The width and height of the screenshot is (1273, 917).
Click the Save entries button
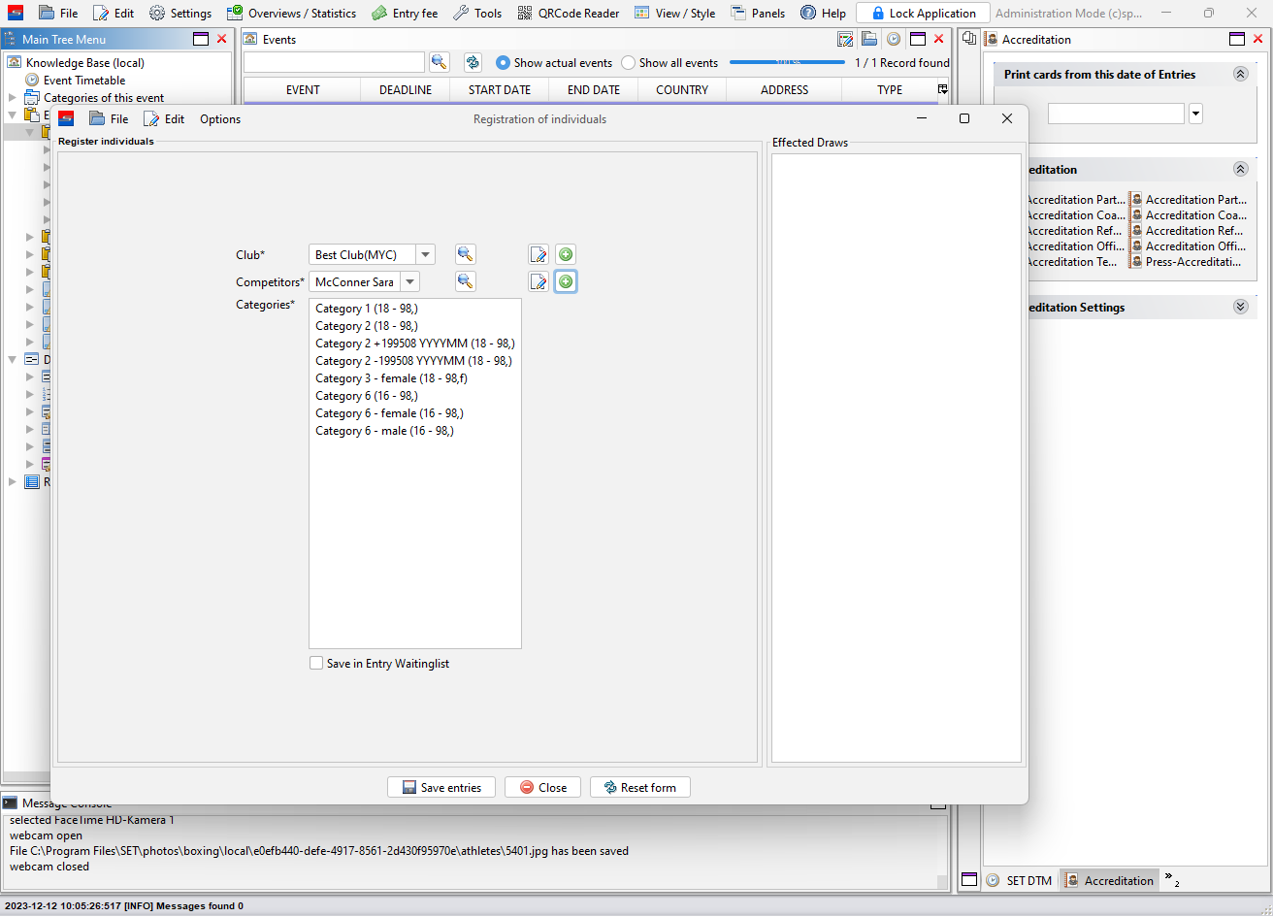pos(441,787)
